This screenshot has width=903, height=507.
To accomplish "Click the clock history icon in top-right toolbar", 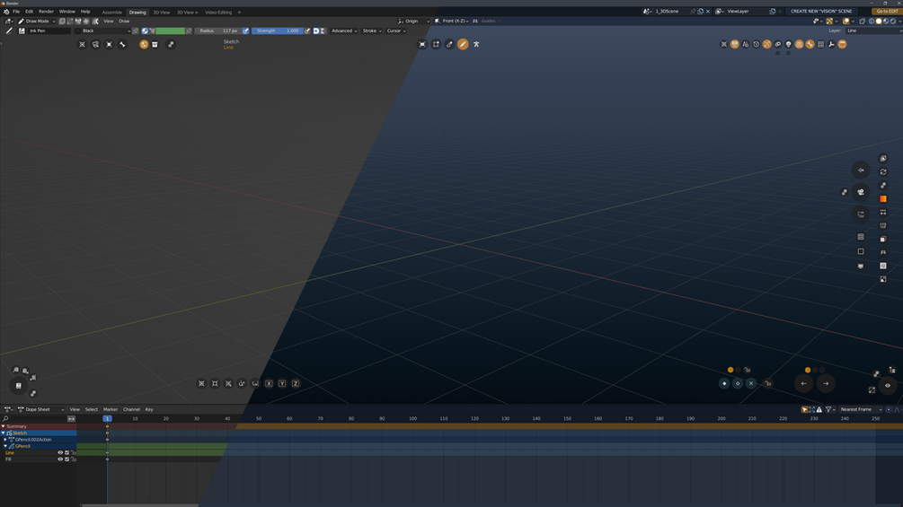I will (x=757, y=44).
